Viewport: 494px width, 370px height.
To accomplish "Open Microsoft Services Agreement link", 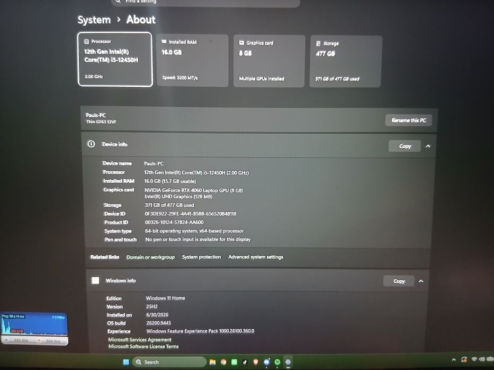I will click(140, 339).
